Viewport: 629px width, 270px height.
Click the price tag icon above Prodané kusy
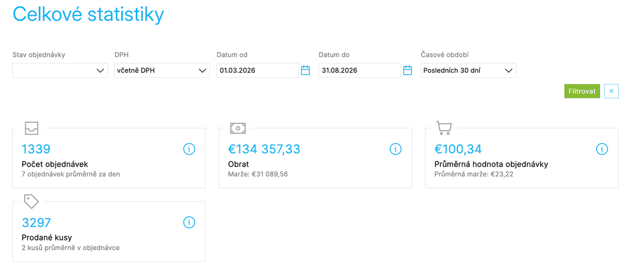tap(31, 202)
